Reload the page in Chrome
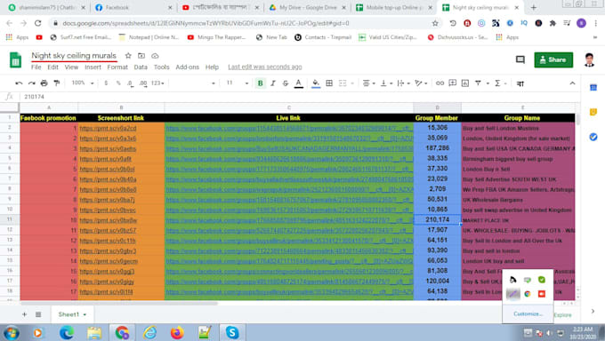The height and width of the screenshot is (341, 605). click(37, 23)
